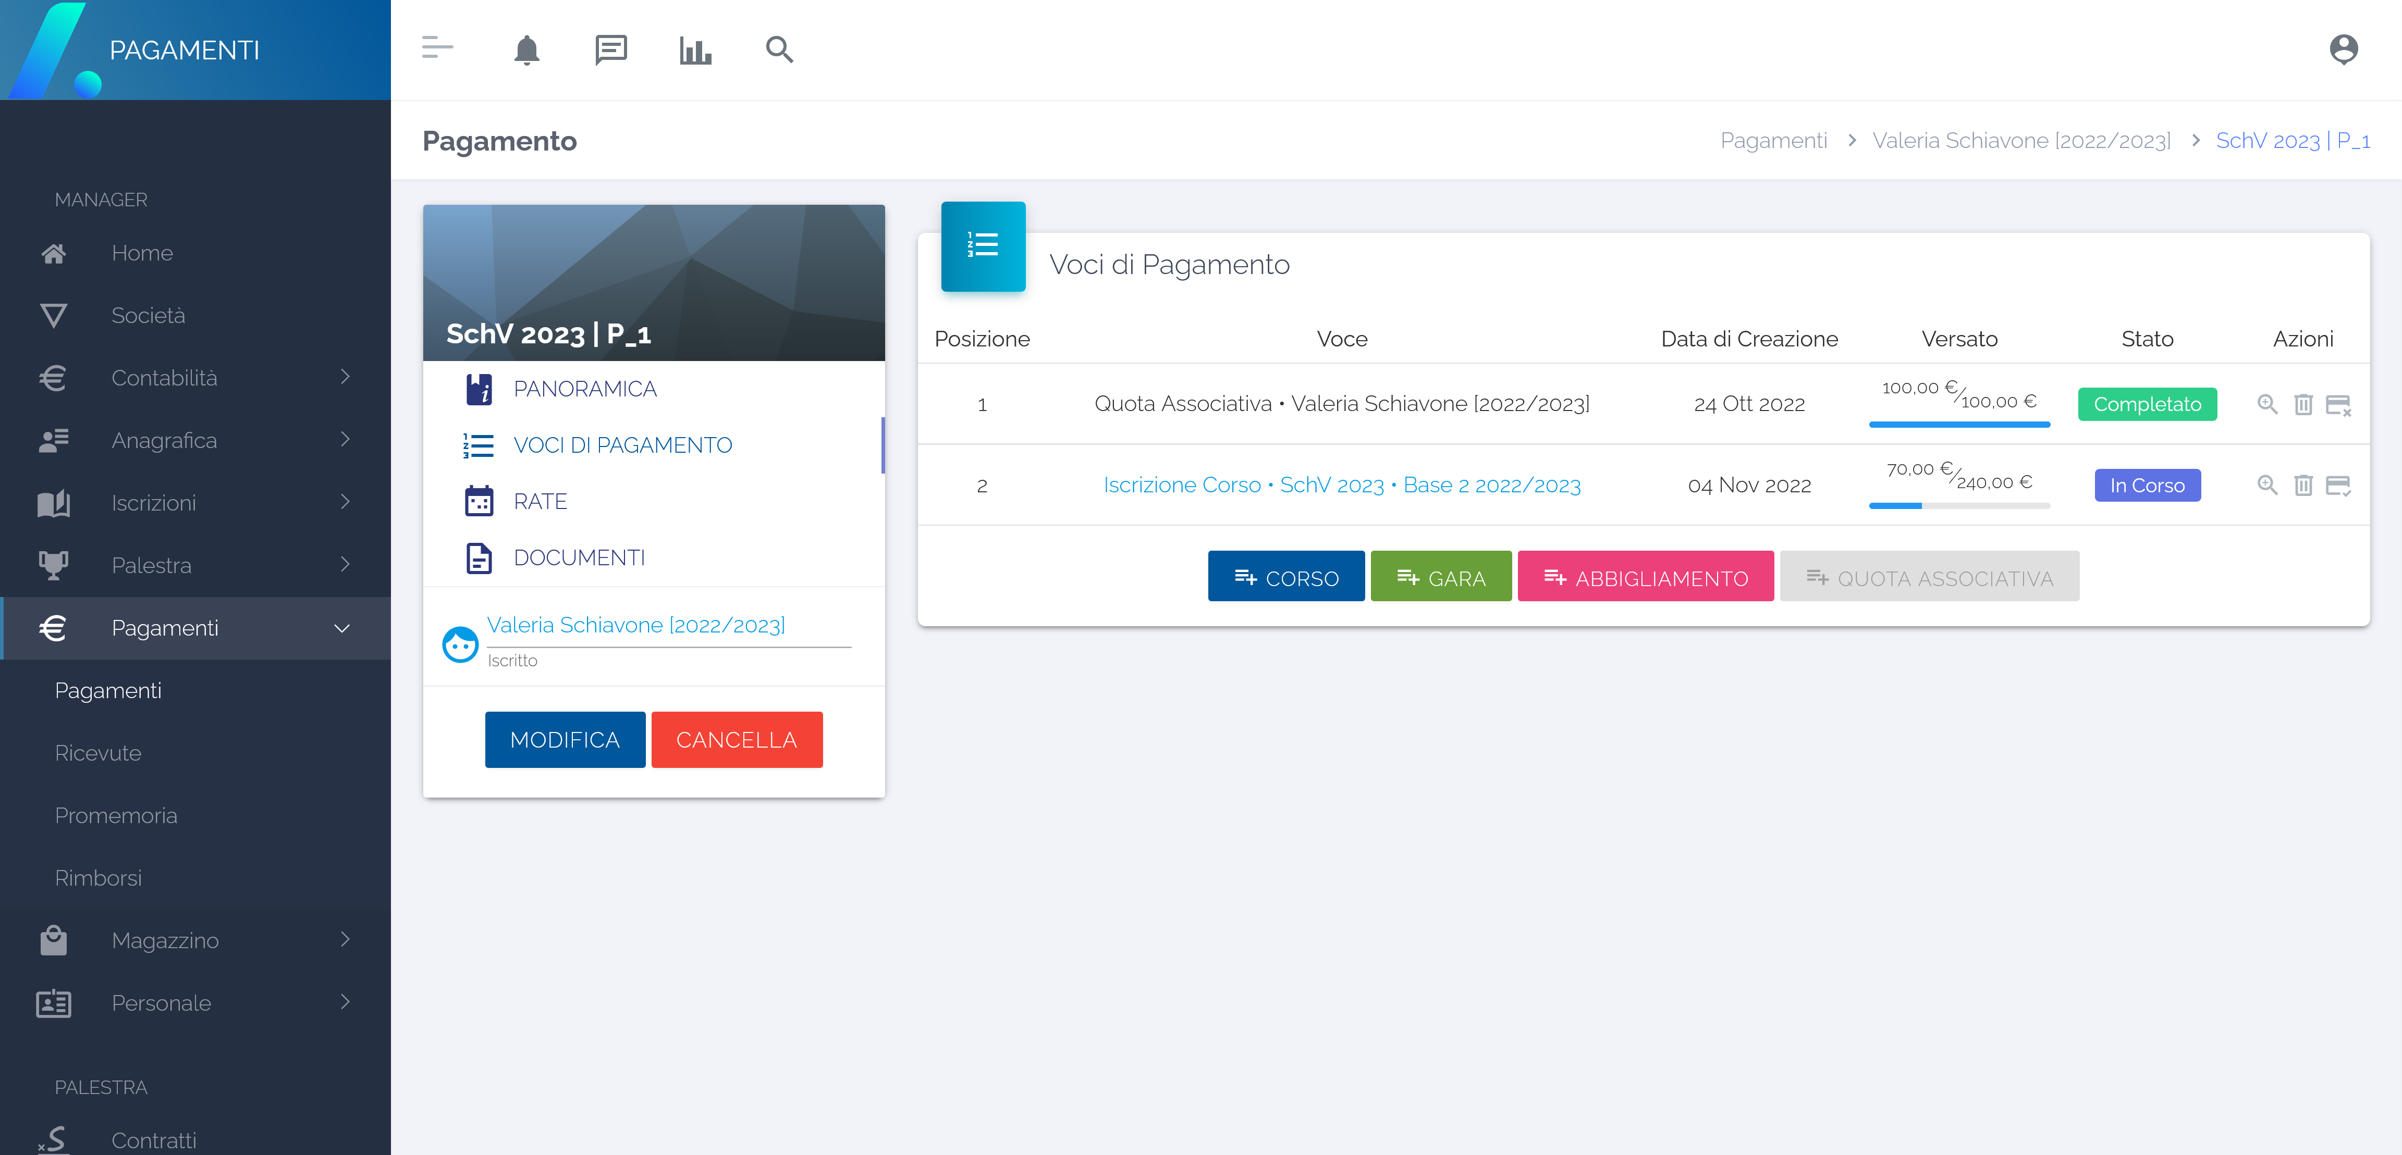Click the search magnifier icon in top bar
The width and height of the screenshot is (2402, 1155).
click(779, 49)
